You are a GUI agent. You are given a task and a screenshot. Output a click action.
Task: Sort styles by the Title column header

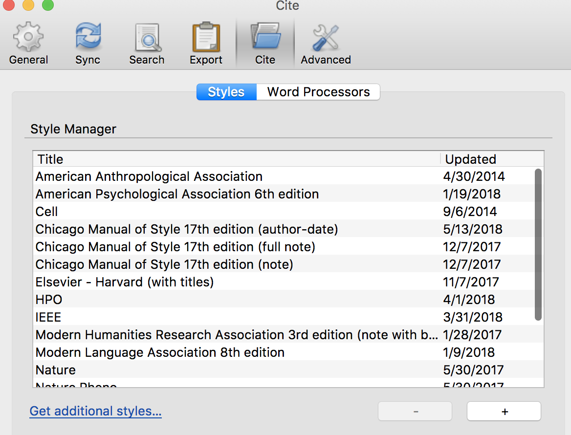tap(237, 159)
